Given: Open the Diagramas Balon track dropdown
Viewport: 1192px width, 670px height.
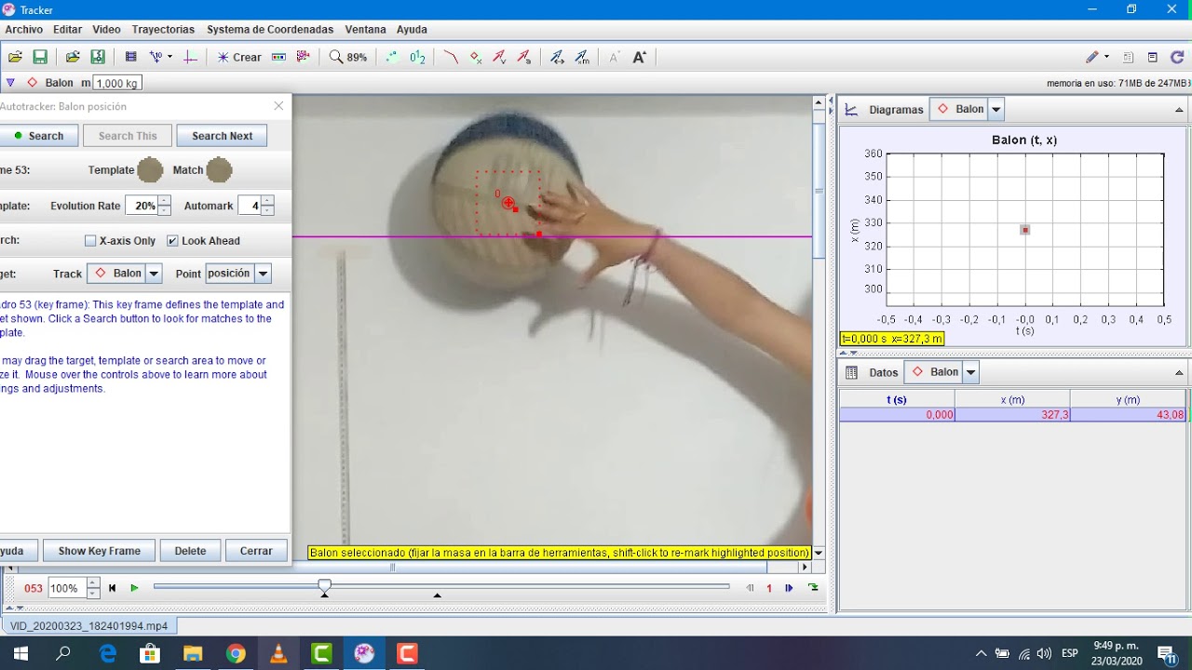Looking at the screenshot, I should (967, 110).
